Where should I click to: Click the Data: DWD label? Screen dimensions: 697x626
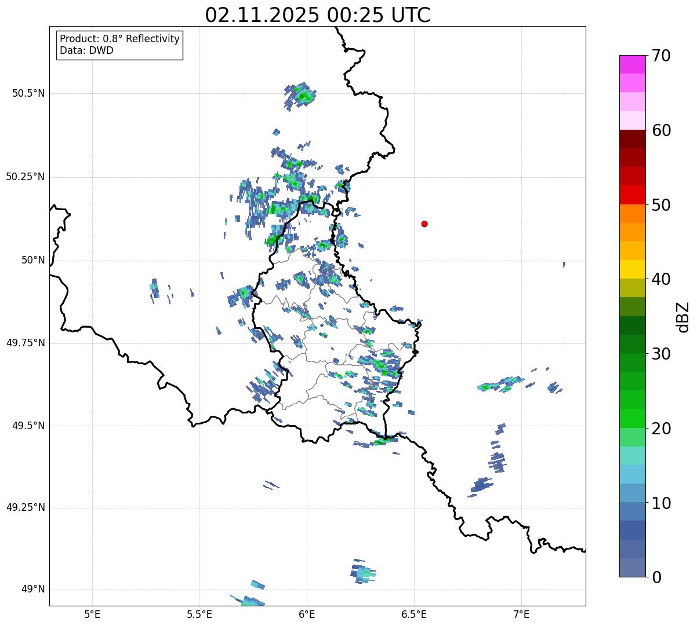pos(86,50)
